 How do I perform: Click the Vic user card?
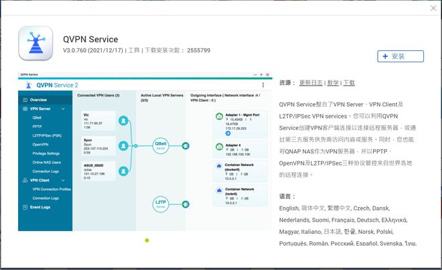[98, 121]
